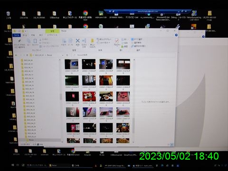Viewport: 228px width, 171px height.
Task: Click the blue help question mark icon
Action: point(176,35)
